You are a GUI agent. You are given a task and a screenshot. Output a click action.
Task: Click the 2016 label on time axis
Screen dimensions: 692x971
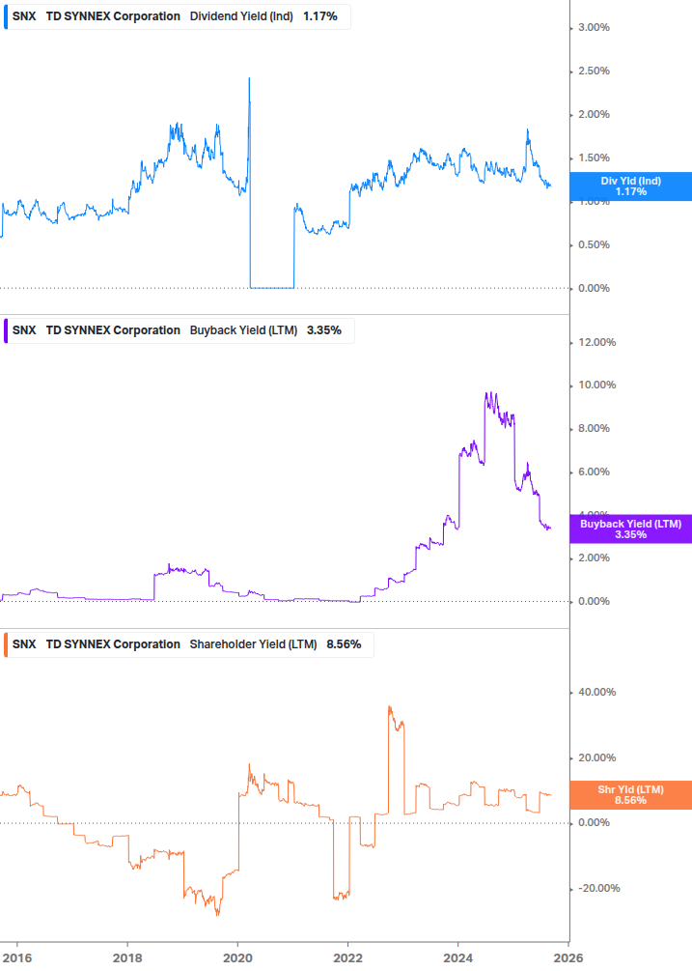[17, 958]
